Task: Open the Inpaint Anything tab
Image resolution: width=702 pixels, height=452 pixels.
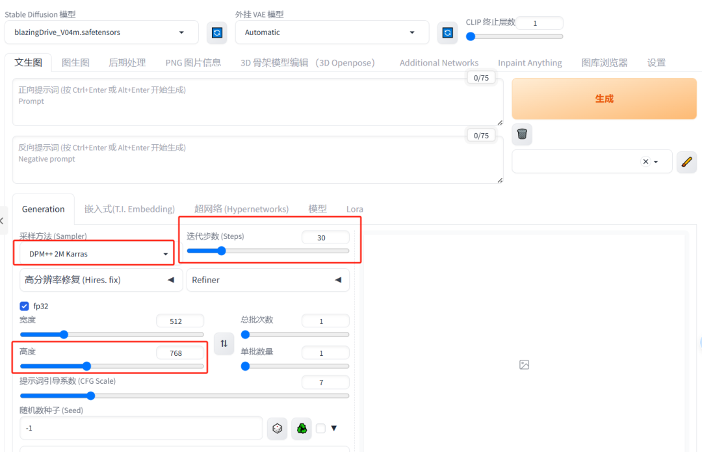Action: (530, 62)
